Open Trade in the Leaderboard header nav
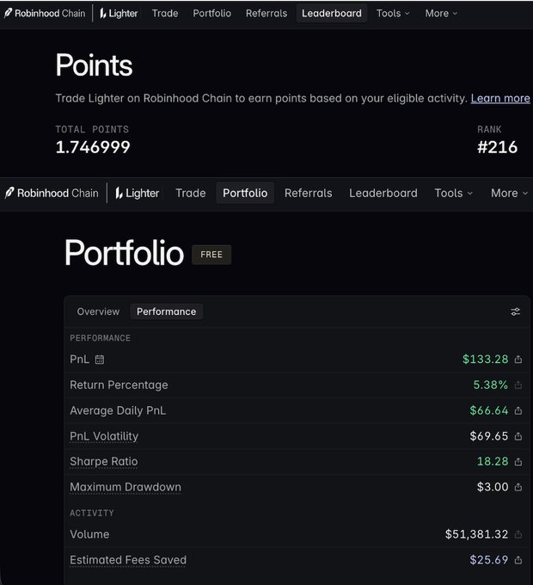 pyautogui.click(x=165, y=14)
